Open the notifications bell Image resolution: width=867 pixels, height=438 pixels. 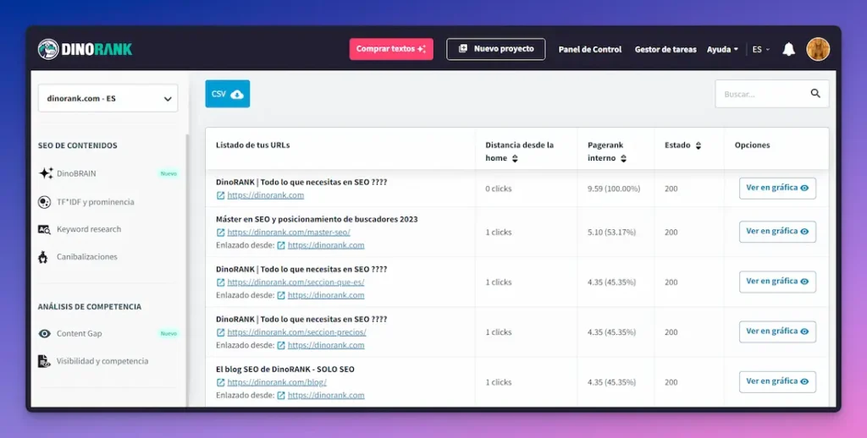coord(788,49)
